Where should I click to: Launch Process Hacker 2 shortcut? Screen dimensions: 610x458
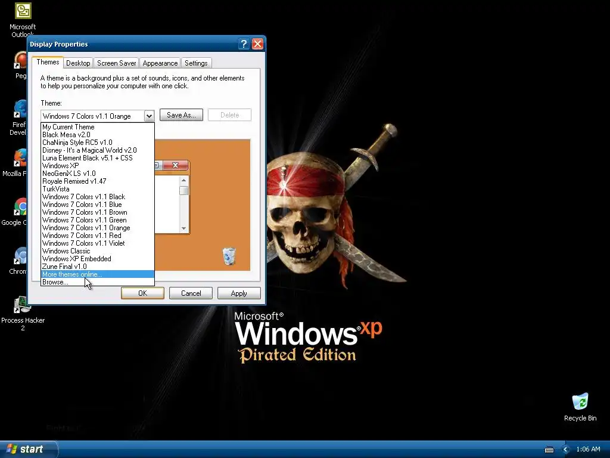click(23, 313)
